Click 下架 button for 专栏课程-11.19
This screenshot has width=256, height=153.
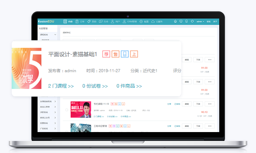pyautogui.click(x=198, y=104)
